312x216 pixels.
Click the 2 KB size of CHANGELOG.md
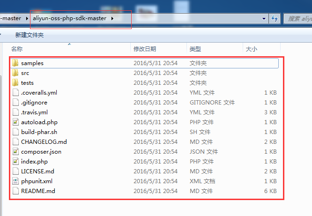(x=270, y=142)
